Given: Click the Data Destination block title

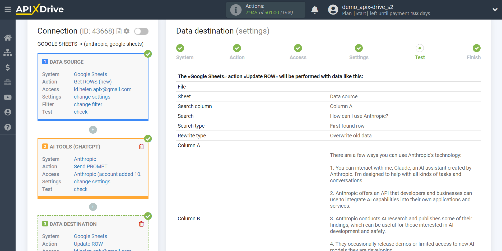Looking at the screenshot, I should click(73, 224).
